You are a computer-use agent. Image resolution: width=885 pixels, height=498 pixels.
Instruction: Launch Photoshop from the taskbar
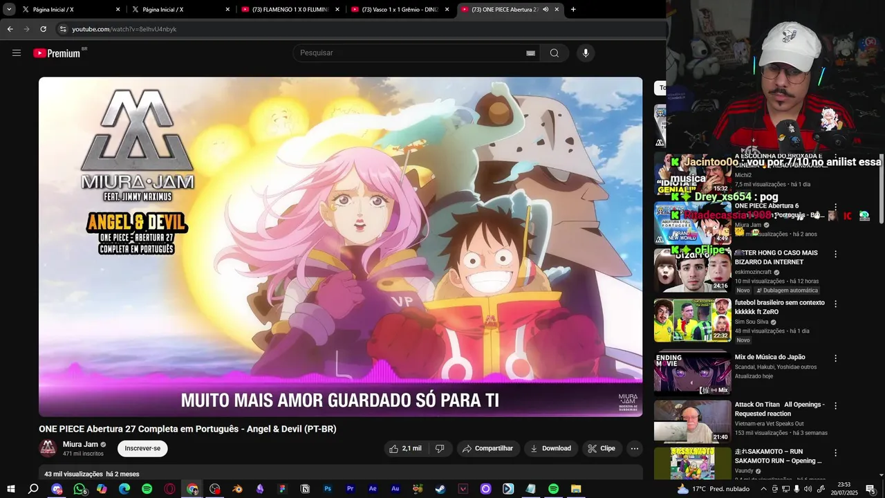point(328,489)
